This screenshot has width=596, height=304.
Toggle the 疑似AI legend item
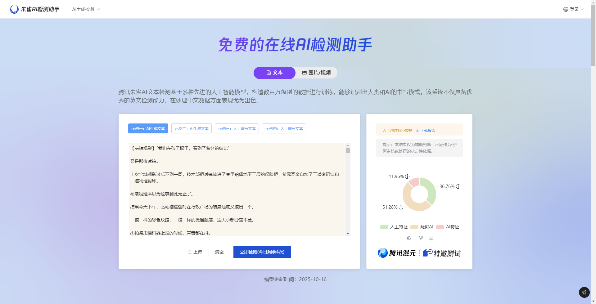pyautogui.click(x=422, y=227)
